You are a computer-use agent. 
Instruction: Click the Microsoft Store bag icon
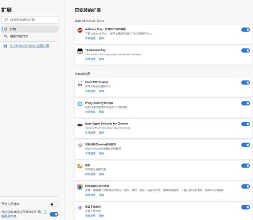(x=5, y=46)
